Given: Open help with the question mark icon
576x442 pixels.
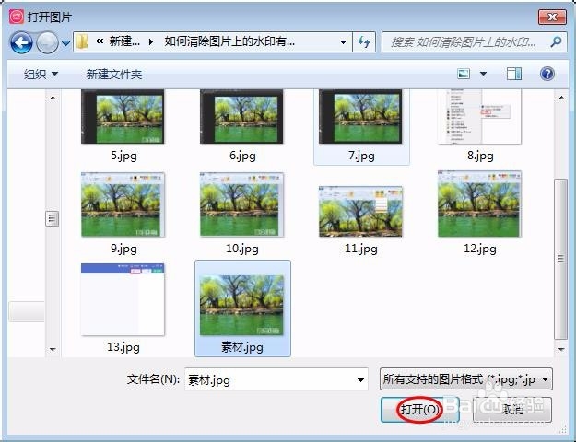Looking at the screenshot, I should (547, 74).
